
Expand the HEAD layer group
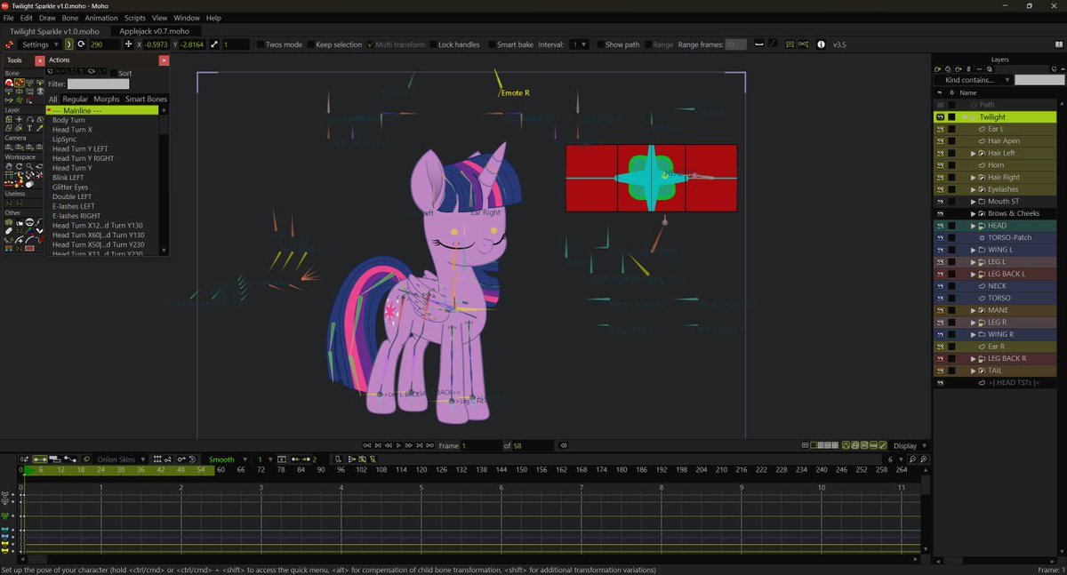tap(974, 226)
